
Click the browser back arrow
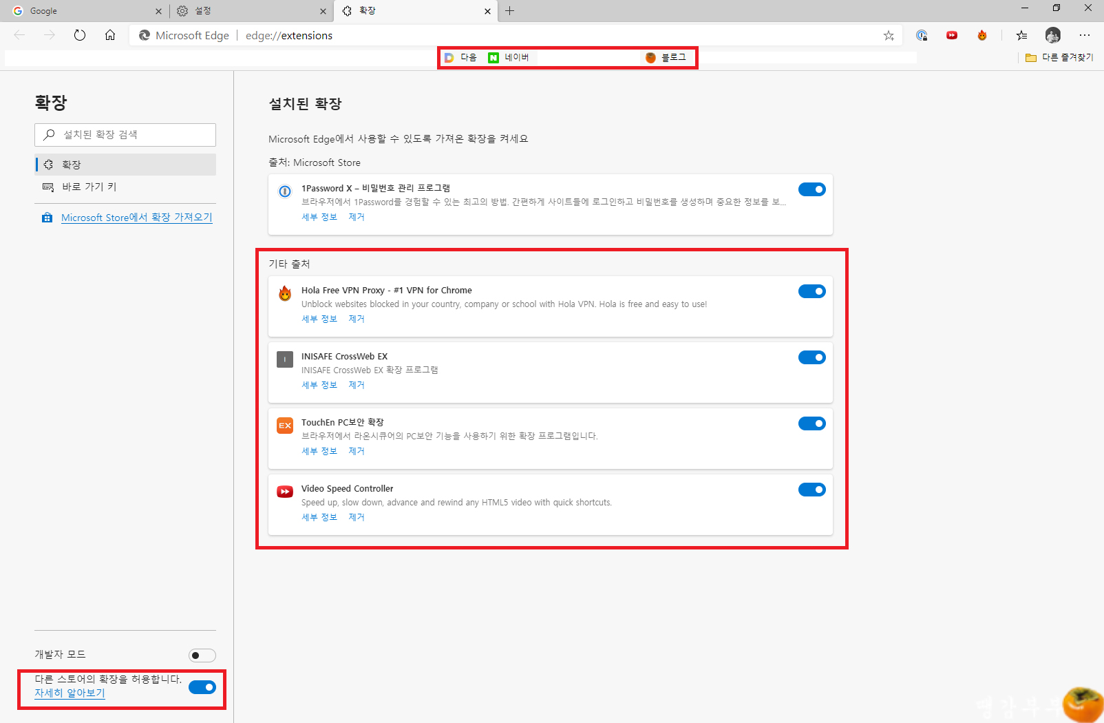pyautogui.click(x=19, y=35)
